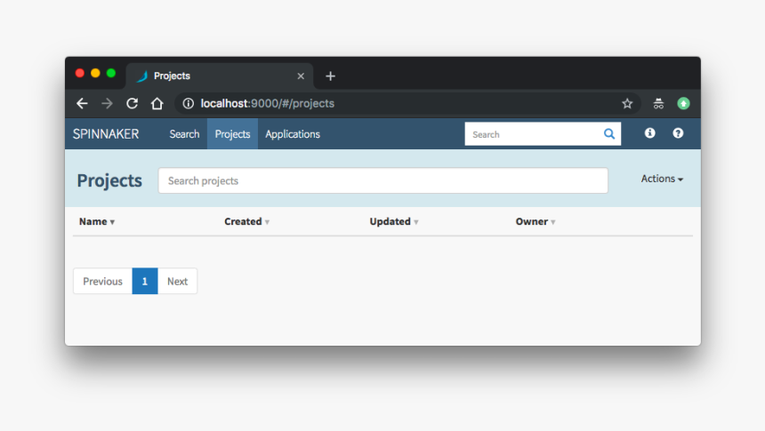The image size is (765, 431).
Task: Sort the table by Name column
Action: (x=97, y=221)
